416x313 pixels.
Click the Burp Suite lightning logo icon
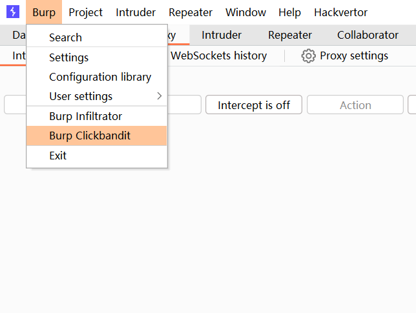point(13,12)
